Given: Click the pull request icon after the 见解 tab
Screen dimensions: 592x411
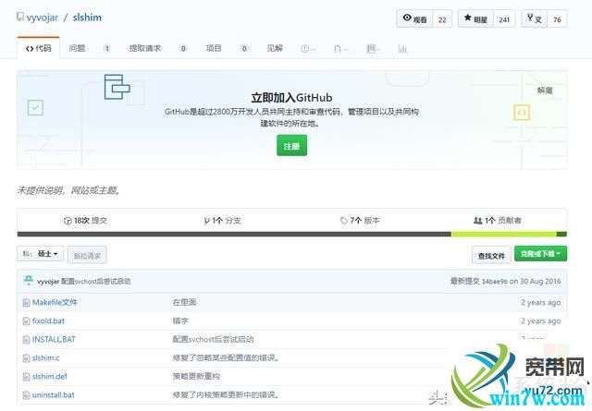Looking at the screenshot, I should point(337,49).
